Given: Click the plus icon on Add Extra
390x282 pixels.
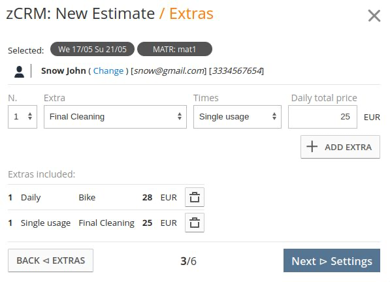Looking at the screenshot, I should pos(312,146).
